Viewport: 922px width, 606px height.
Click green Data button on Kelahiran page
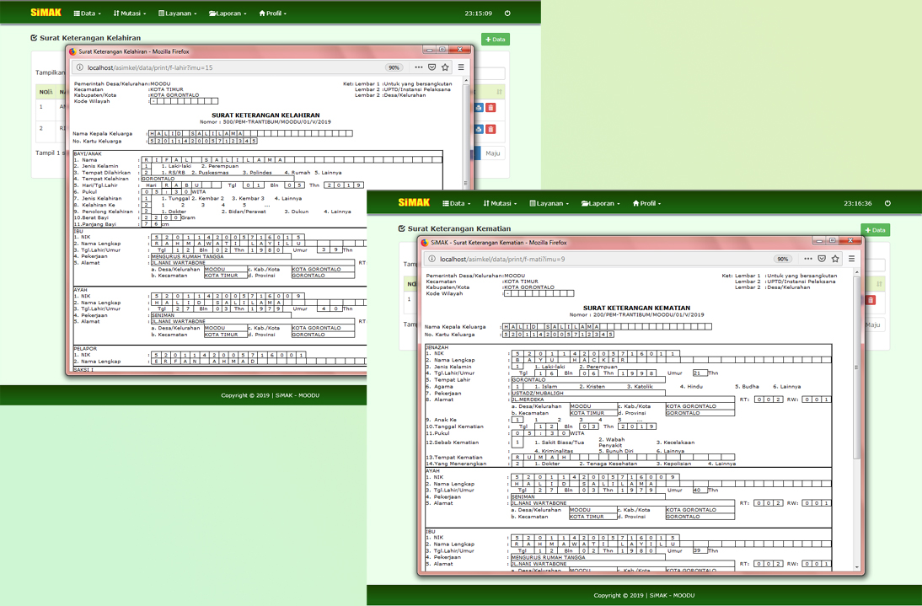[x=496, y=39]
